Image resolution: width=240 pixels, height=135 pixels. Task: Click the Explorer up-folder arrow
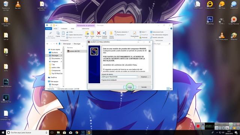(x=57, y=44)
